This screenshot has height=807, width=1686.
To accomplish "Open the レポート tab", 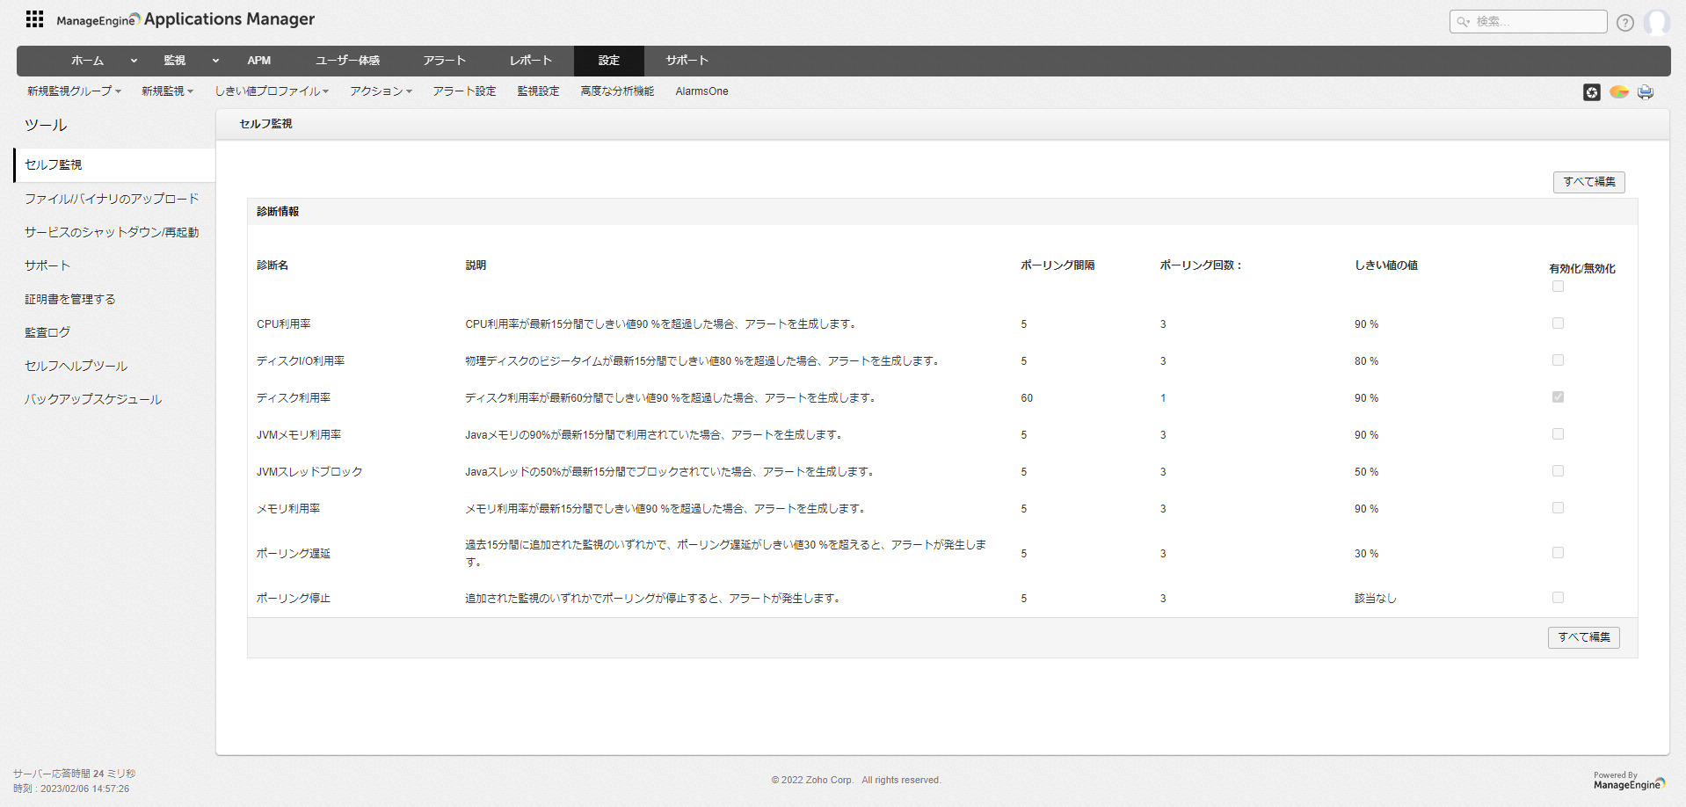I will [x=531, y=61].
